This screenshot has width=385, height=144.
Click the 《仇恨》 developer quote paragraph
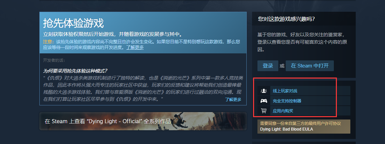(143, 89)
